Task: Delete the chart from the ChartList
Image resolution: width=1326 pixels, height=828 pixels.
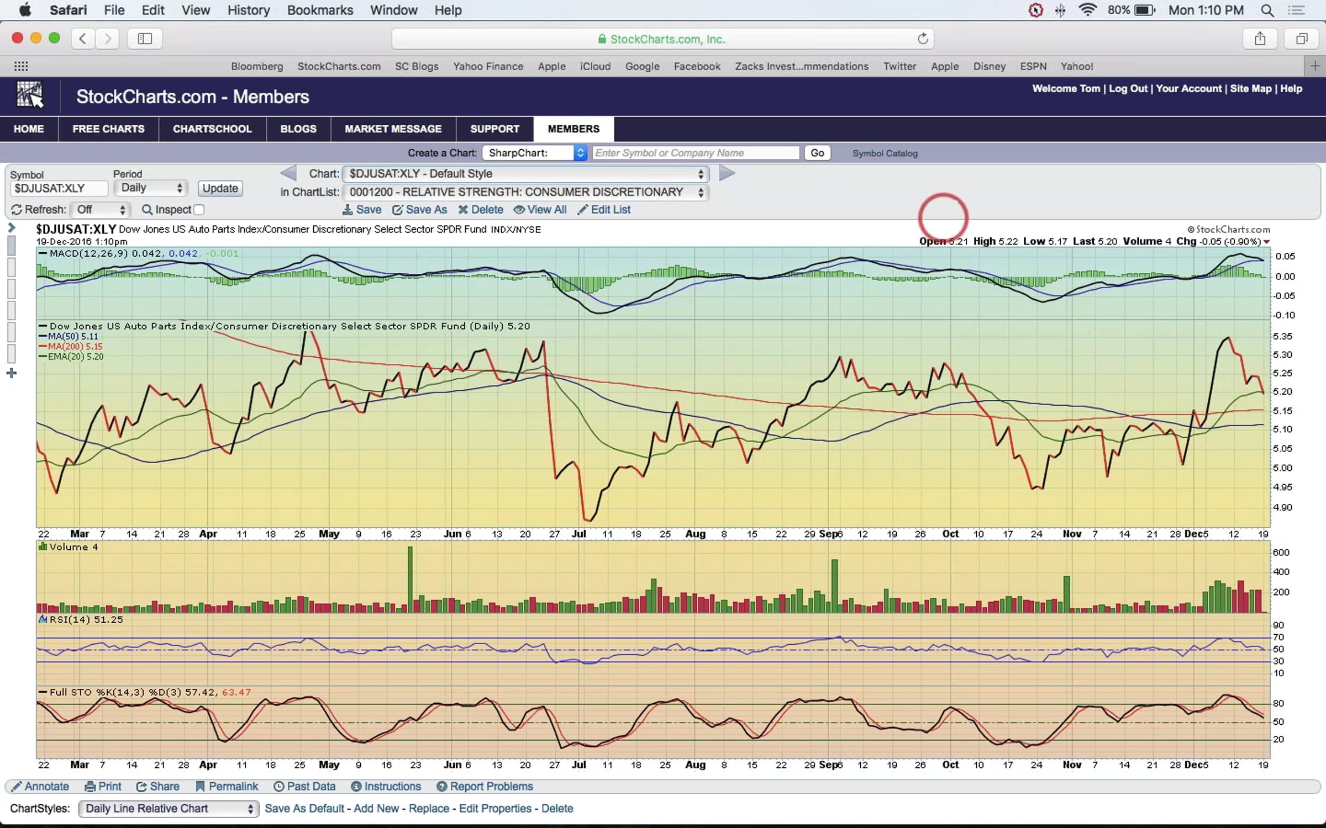Action: point(481,210)
